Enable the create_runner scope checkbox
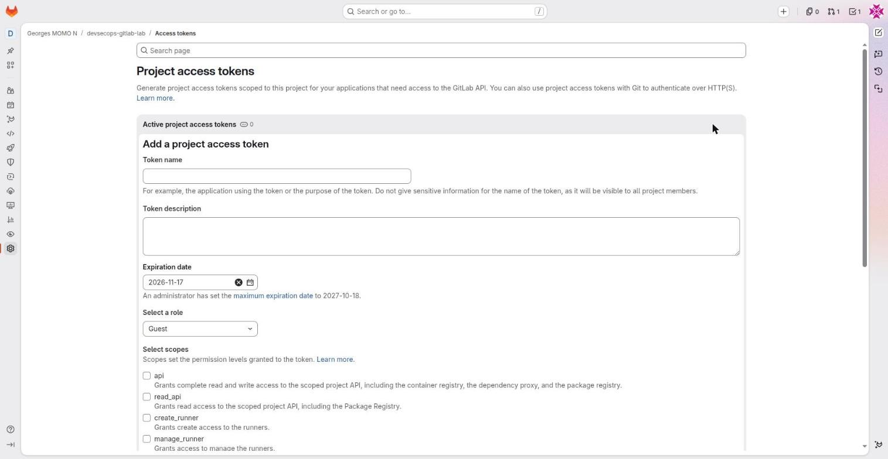Image resolution: width=888 pixels, height=459 pixels. pyautogui.click(x=147, y=418)
